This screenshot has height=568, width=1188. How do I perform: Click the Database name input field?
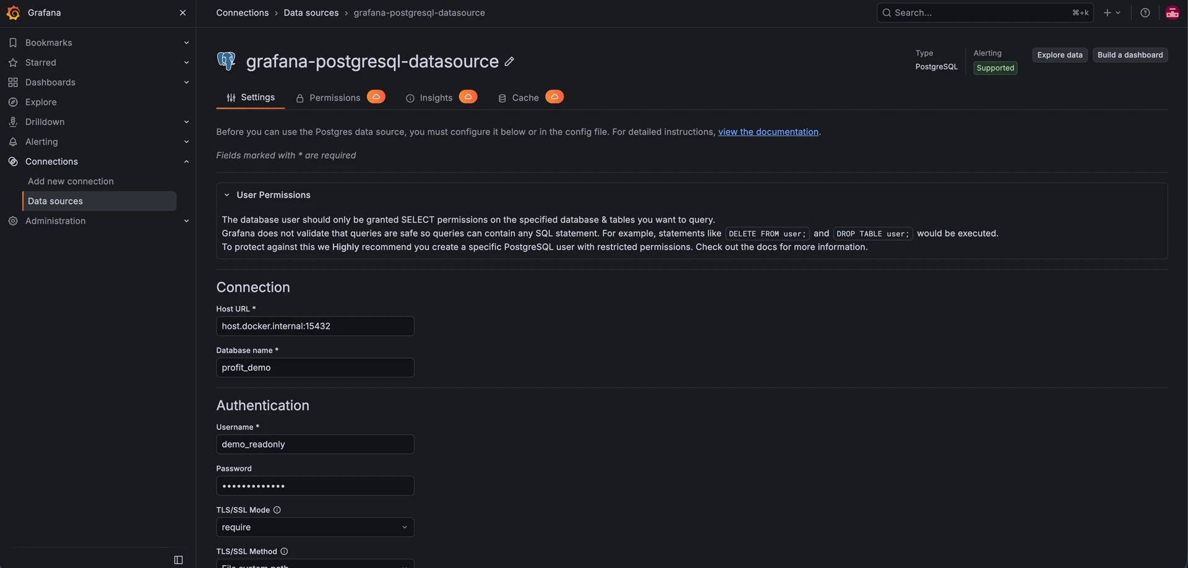[x=315, y=368]
